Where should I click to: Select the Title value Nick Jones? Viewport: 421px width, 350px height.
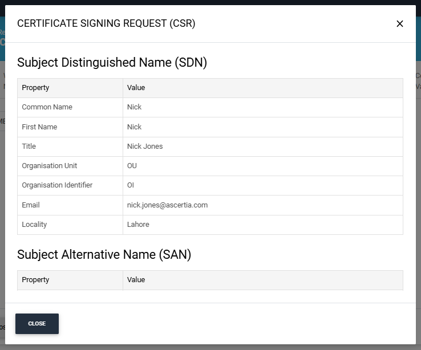point(145,146)
